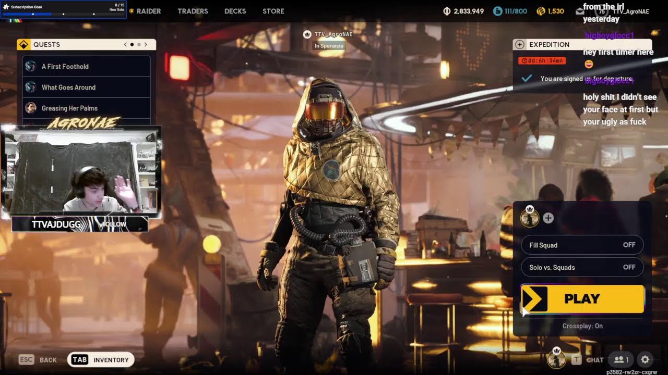Click the BACK button
Screen dimensions: 668x375
click(x=38, y=360)
